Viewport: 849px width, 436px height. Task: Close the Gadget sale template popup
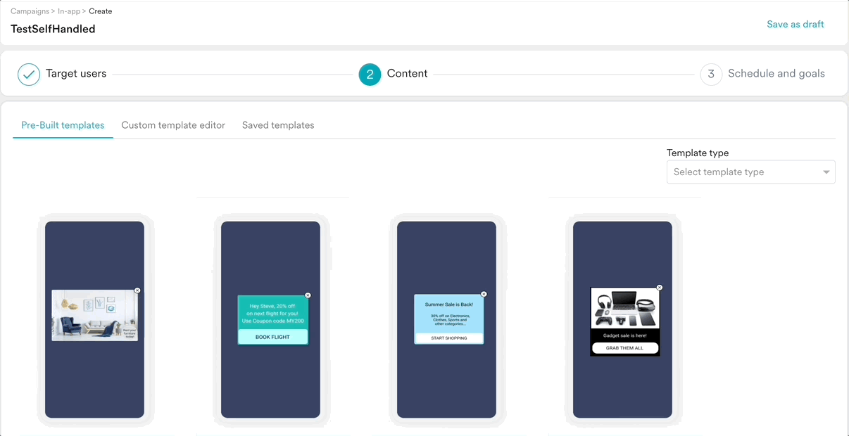tap(660, 288)
